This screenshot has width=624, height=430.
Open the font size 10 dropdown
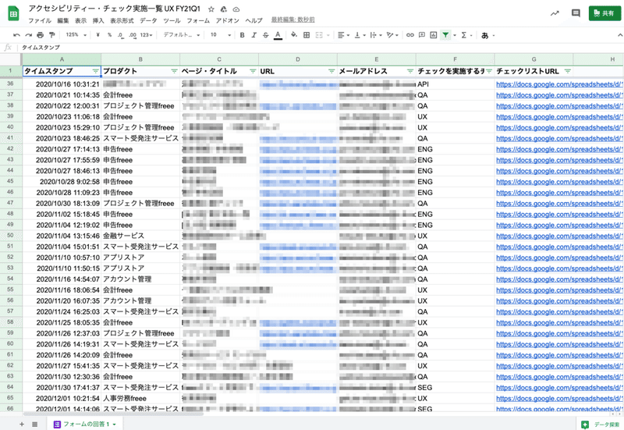pyautogui.click(x=221, y=35)
